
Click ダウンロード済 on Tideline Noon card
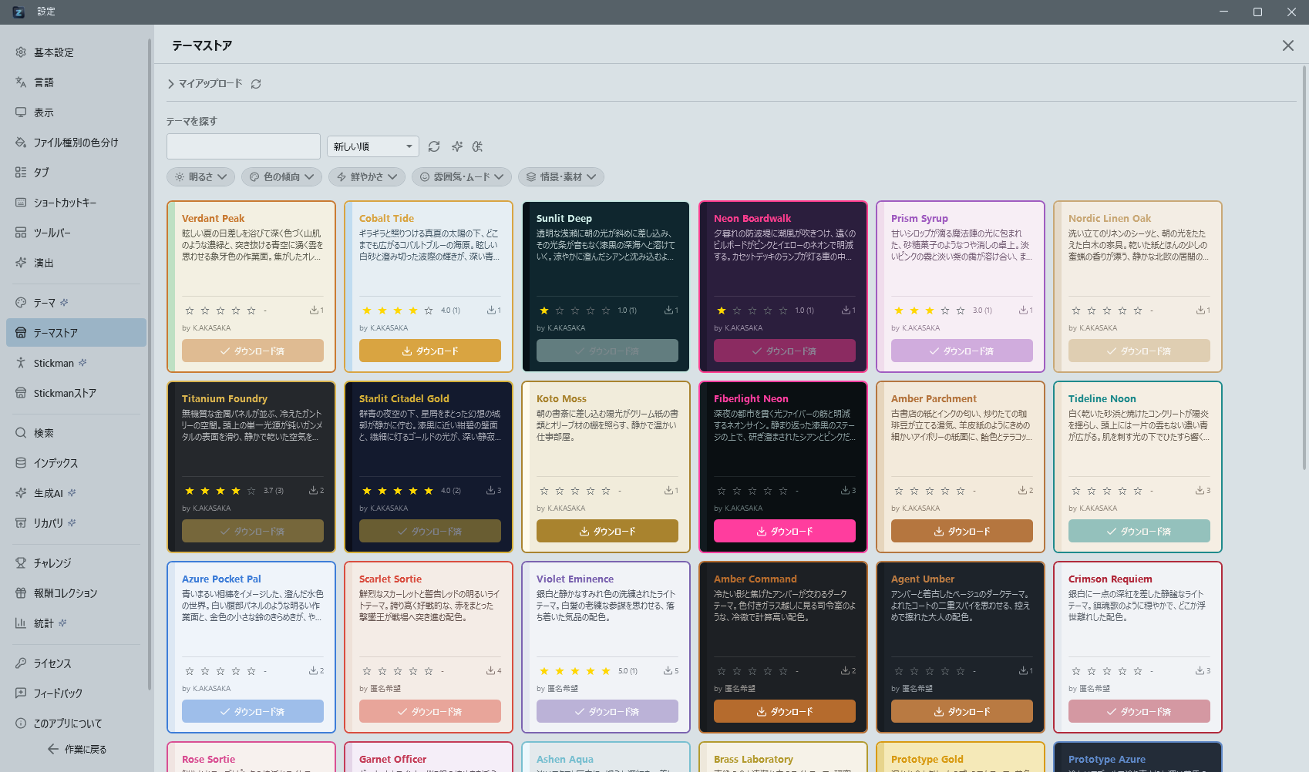pos(1139,531)
